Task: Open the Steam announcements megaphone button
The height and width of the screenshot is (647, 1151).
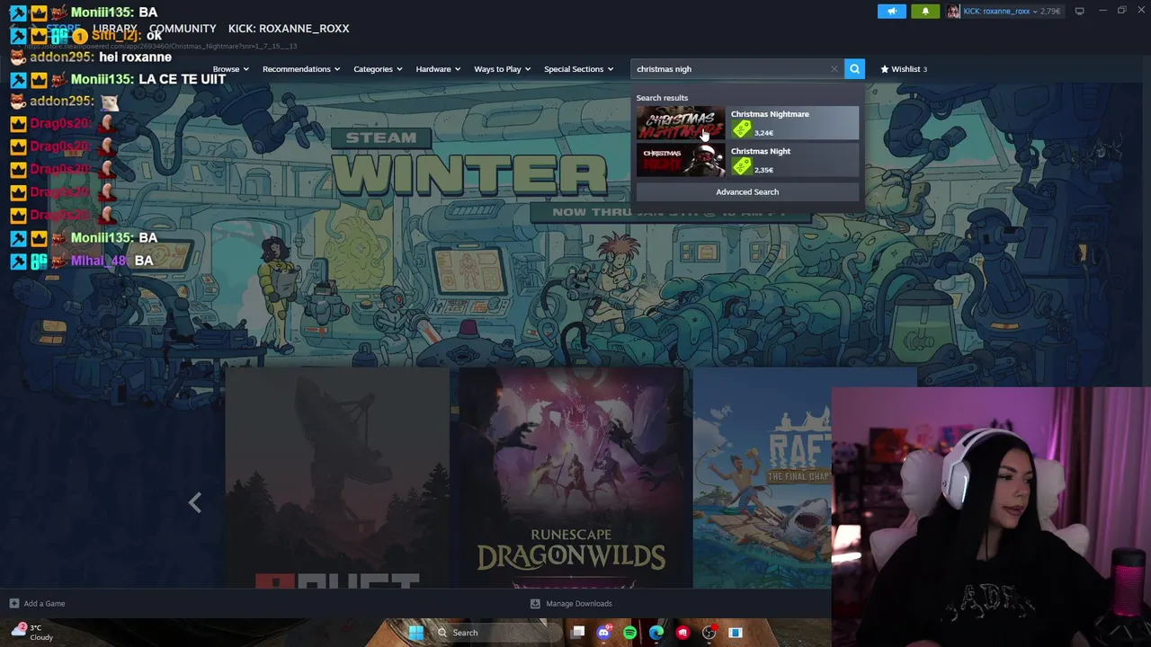Action: tap(891, 11)
